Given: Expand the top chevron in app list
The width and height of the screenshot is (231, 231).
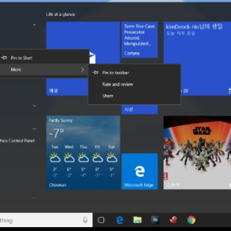Looking at the screenshot, I should coord(34,25).
